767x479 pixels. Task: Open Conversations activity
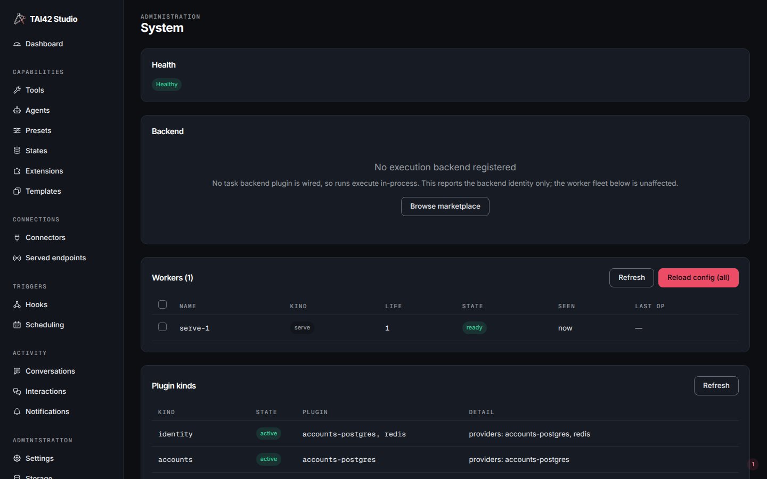(x=61, y=371)
